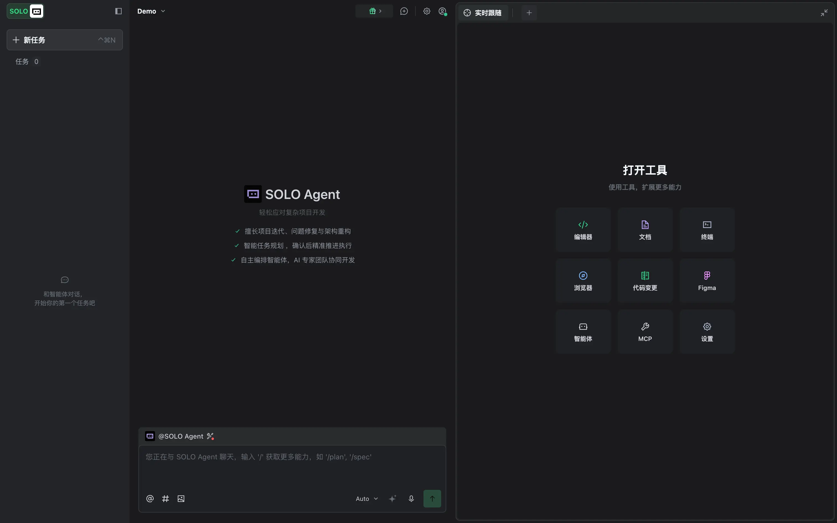This screenshot has height=523, width=837.
Task: Open the Editor (编辑器) tool tile
Action: point(583,230)
